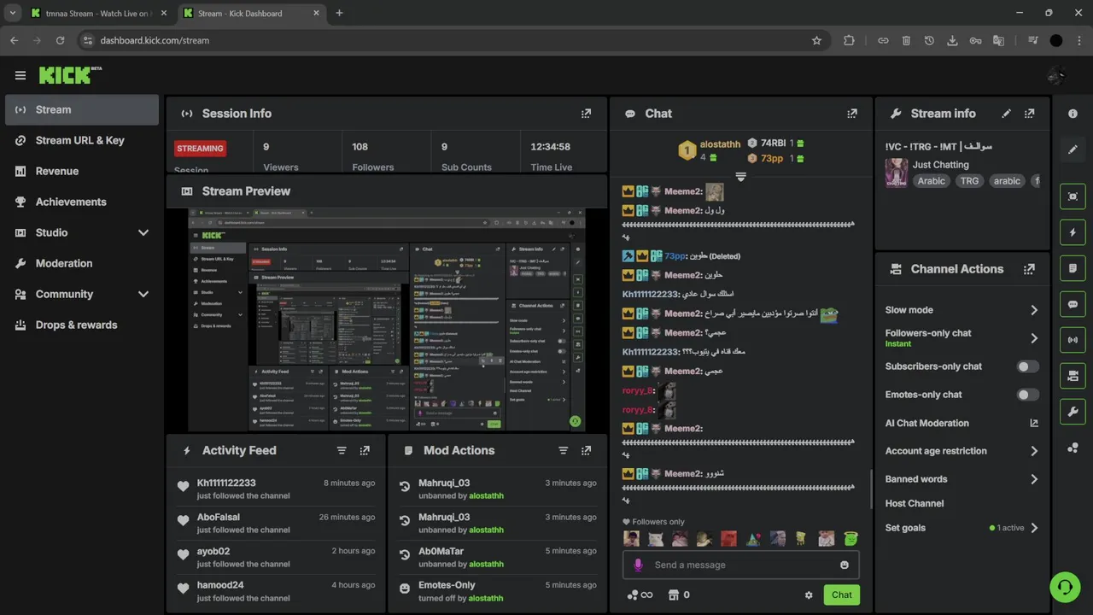Click the info icon in right rail
The width and height of the screenshot is (1093, 615).
tap(1073, 114)
